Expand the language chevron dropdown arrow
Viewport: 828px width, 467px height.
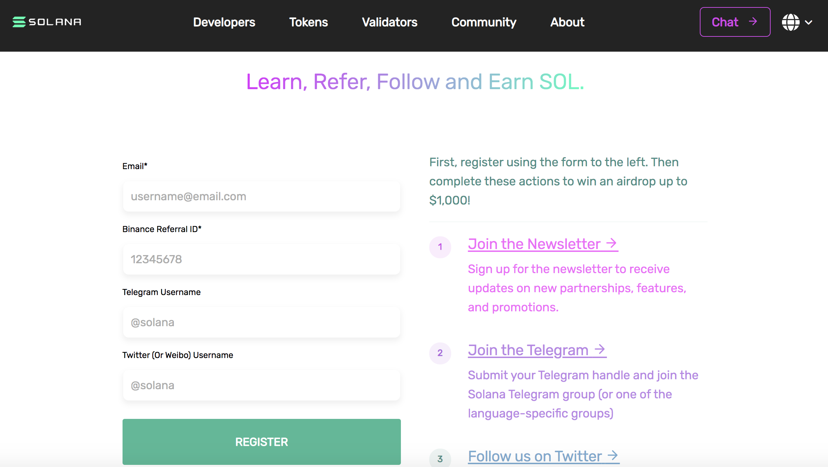[x=809, y=22]
